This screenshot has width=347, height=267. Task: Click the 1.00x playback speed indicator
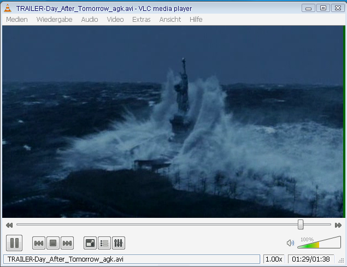click(274, 259)
